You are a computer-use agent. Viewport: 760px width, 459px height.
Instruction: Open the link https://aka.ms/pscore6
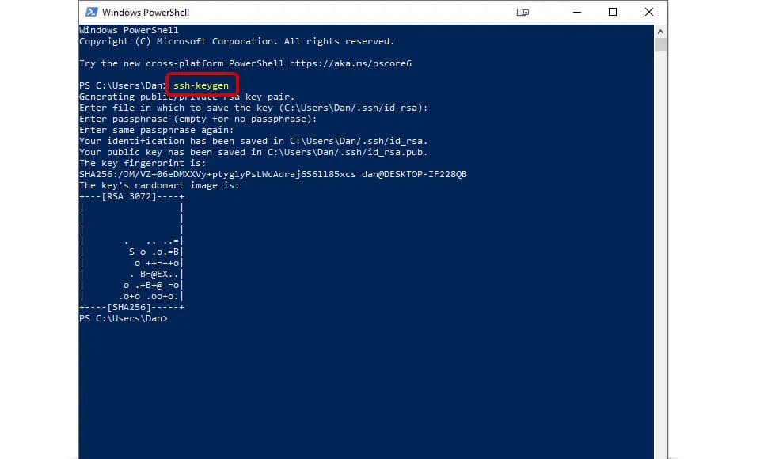point(356,63)
